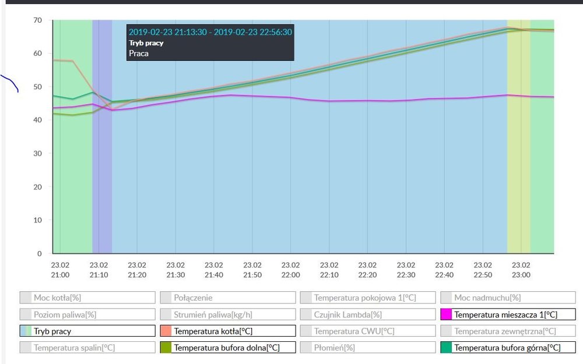Hide Temperatura bufora górna series

tap(508, 348)
